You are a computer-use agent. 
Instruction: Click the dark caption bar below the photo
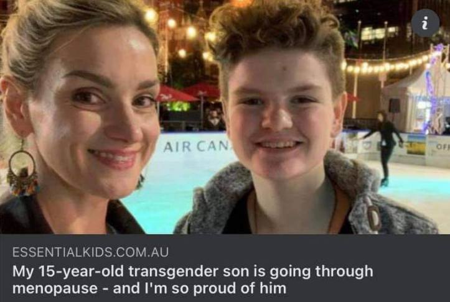(225, 268)
